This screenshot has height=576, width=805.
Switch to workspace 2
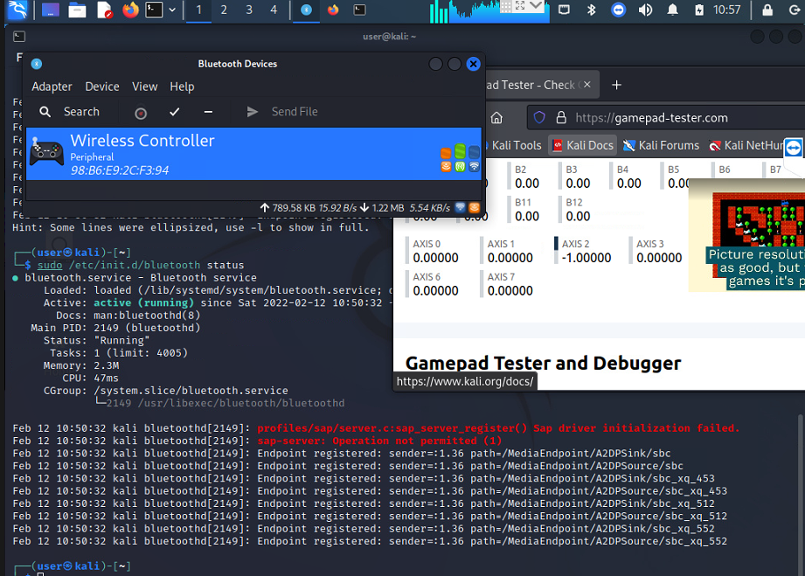pyautogui.click(x=224, y=10)
